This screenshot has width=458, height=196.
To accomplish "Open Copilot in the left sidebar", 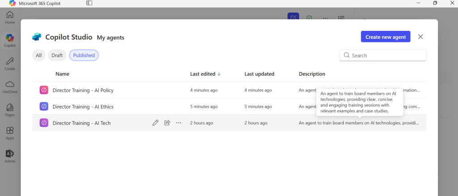I will point(10,41).
